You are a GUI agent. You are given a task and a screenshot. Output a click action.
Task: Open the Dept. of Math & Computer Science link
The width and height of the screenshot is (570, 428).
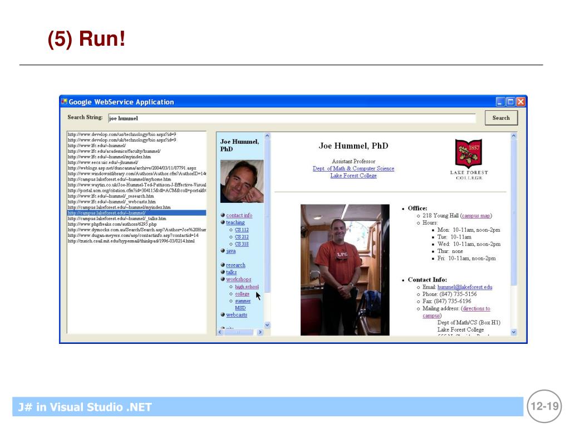click(353, 168)
